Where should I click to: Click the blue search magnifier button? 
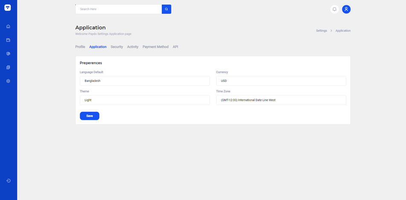(x=166, y=9)
